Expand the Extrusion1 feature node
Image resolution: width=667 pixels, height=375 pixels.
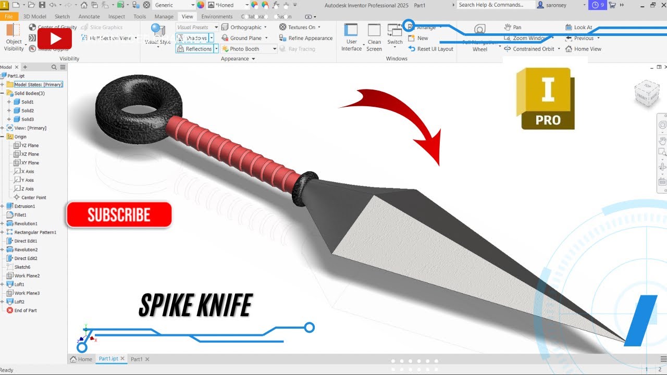(x=3, y=206)
